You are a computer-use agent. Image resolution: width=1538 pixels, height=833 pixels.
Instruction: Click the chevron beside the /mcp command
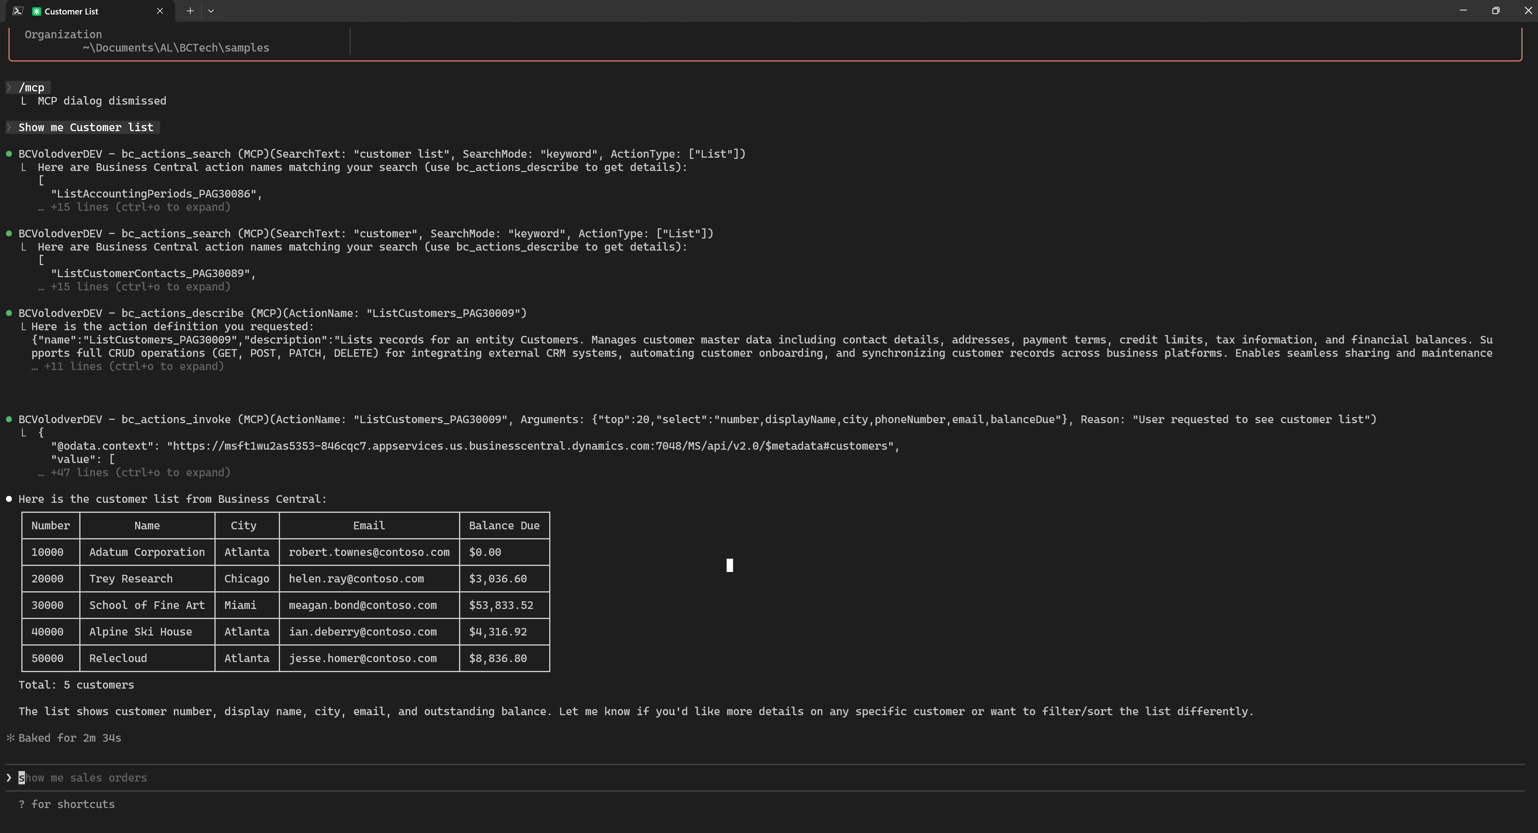9,88
